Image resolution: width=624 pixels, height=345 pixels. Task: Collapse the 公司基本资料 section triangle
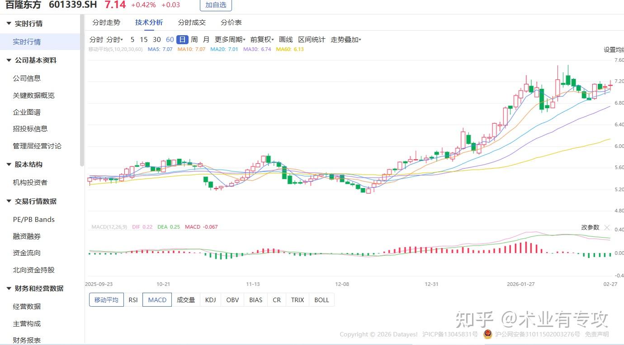click(9, 60)
